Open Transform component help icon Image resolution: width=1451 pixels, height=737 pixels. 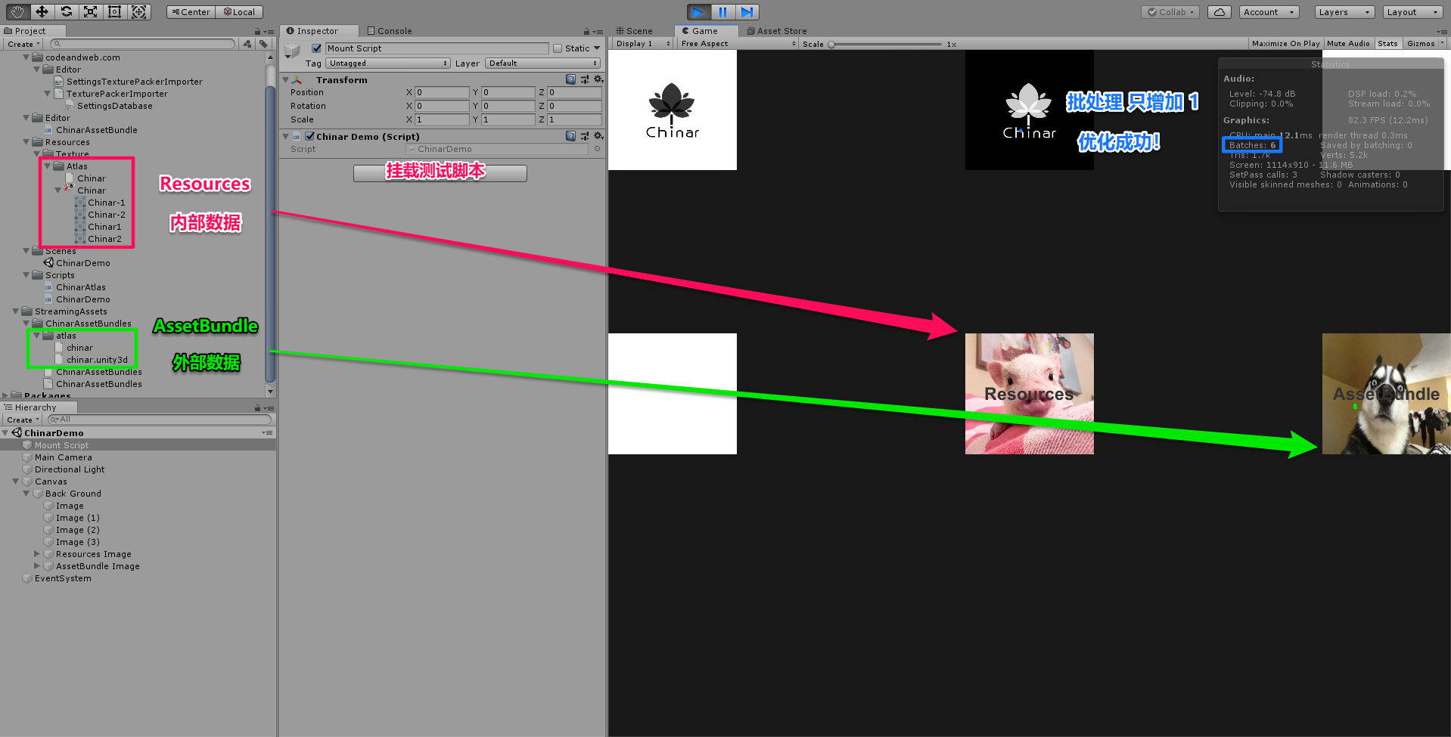[571, 79]
